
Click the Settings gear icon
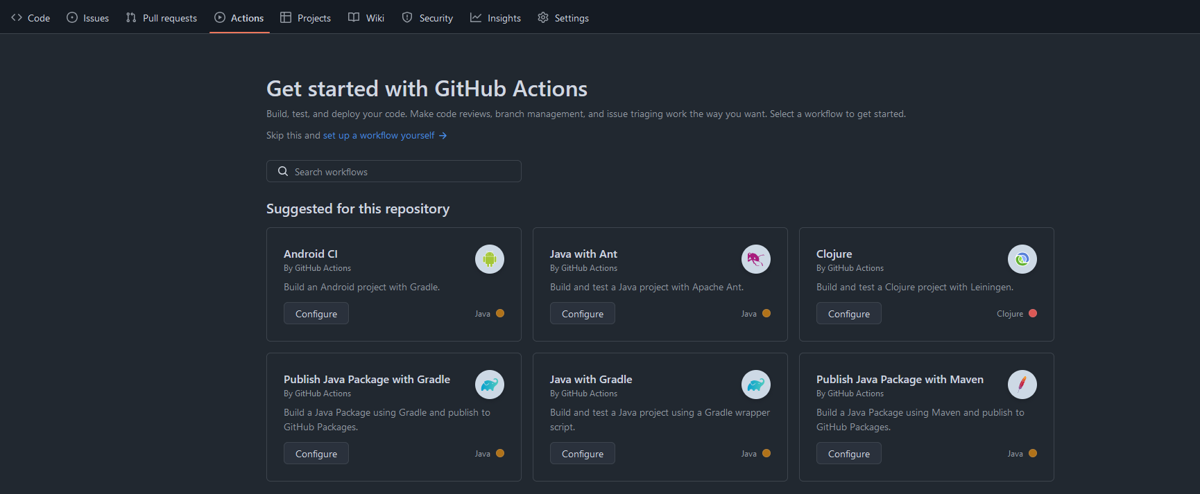pos(543,17)
